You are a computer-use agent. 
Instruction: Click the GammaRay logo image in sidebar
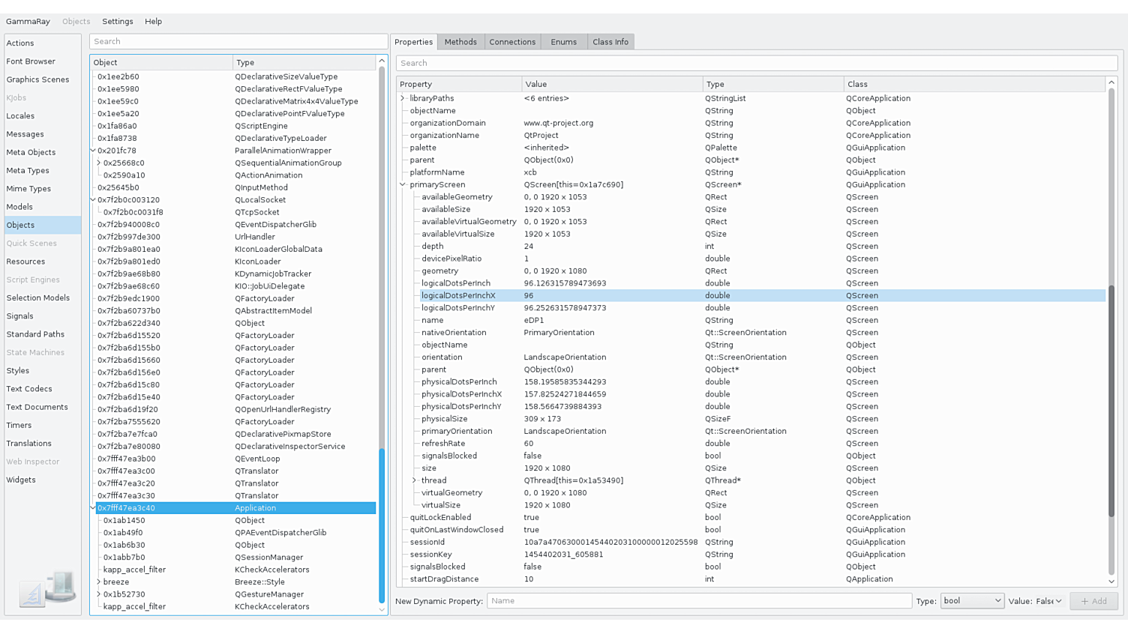click(x=47, y=589)
